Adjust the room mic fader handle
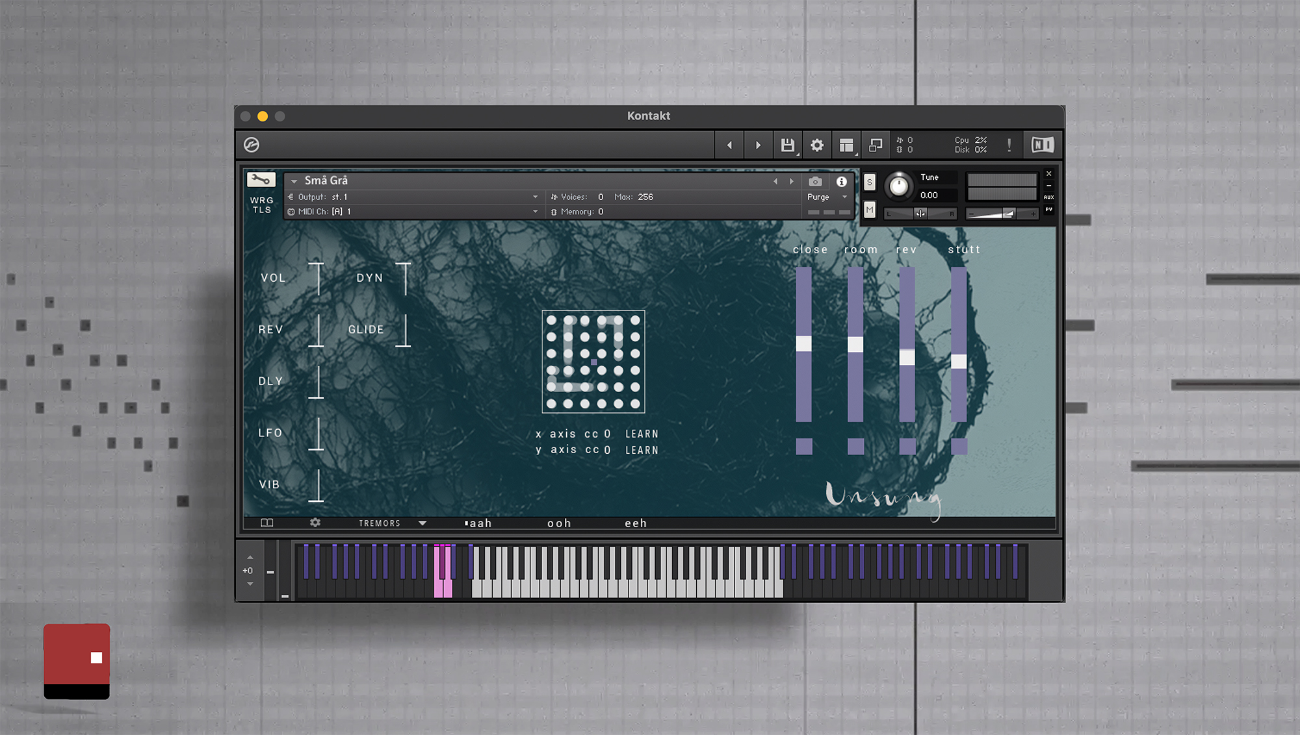 coord(855,344)
